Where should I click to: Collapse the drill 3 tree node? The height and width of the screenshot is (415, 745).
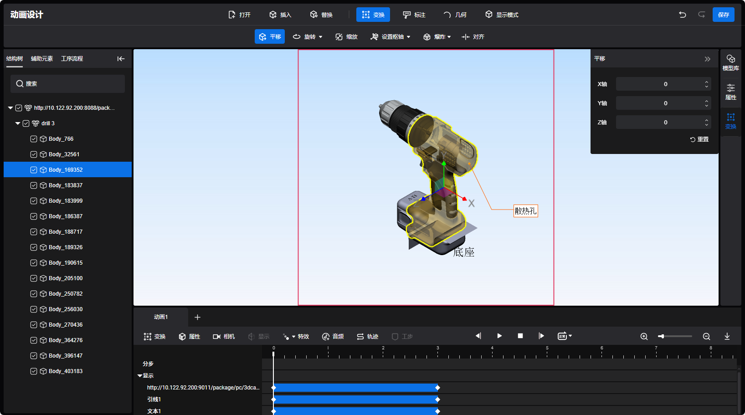18,123
